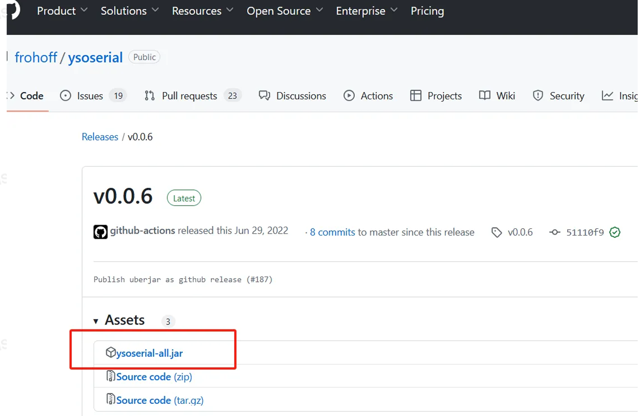The height and width of the screenshot is (416, 644).
Task: Click the Pull requests count badge 23
Action: tap(232, 96)
